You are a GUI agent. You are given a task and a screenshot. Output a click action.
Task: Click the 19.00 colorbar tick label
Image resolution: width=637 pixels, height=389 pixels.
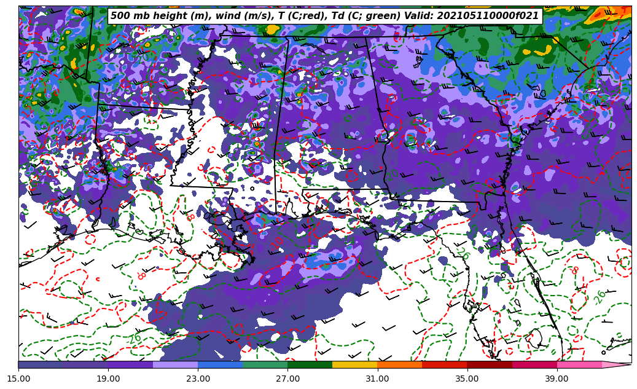click(x=109, y=379)
